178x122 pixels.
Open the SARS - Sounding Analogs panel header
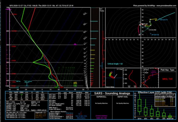pyautogui.click(x=112, y=93)
